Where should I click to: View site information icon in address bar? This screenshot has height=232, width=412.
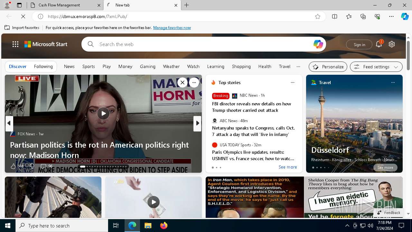[x=41, y=16]
